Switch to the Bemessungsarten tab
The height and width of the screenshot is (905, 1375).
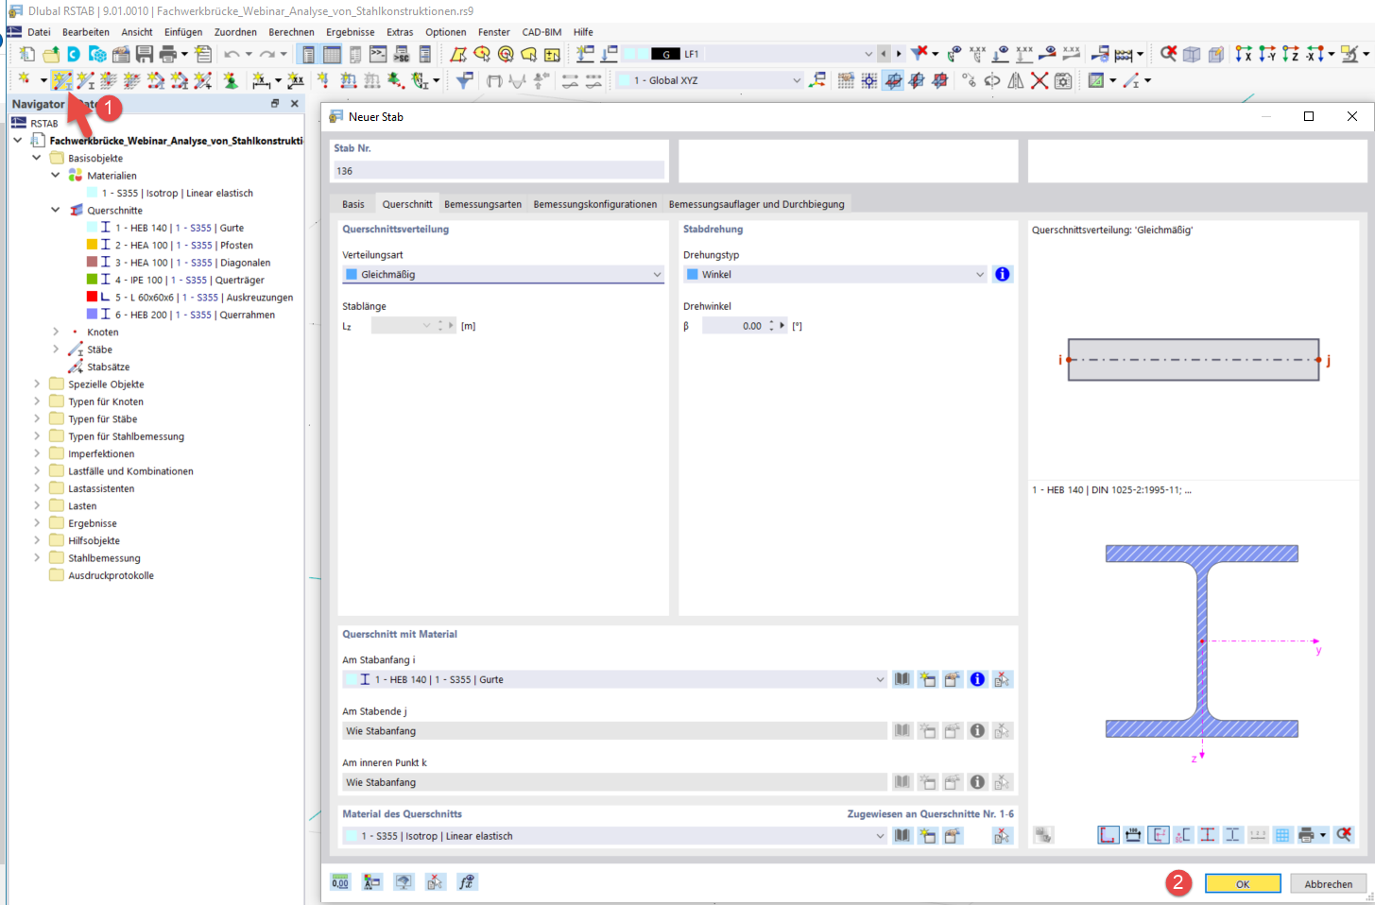point(483,204)
